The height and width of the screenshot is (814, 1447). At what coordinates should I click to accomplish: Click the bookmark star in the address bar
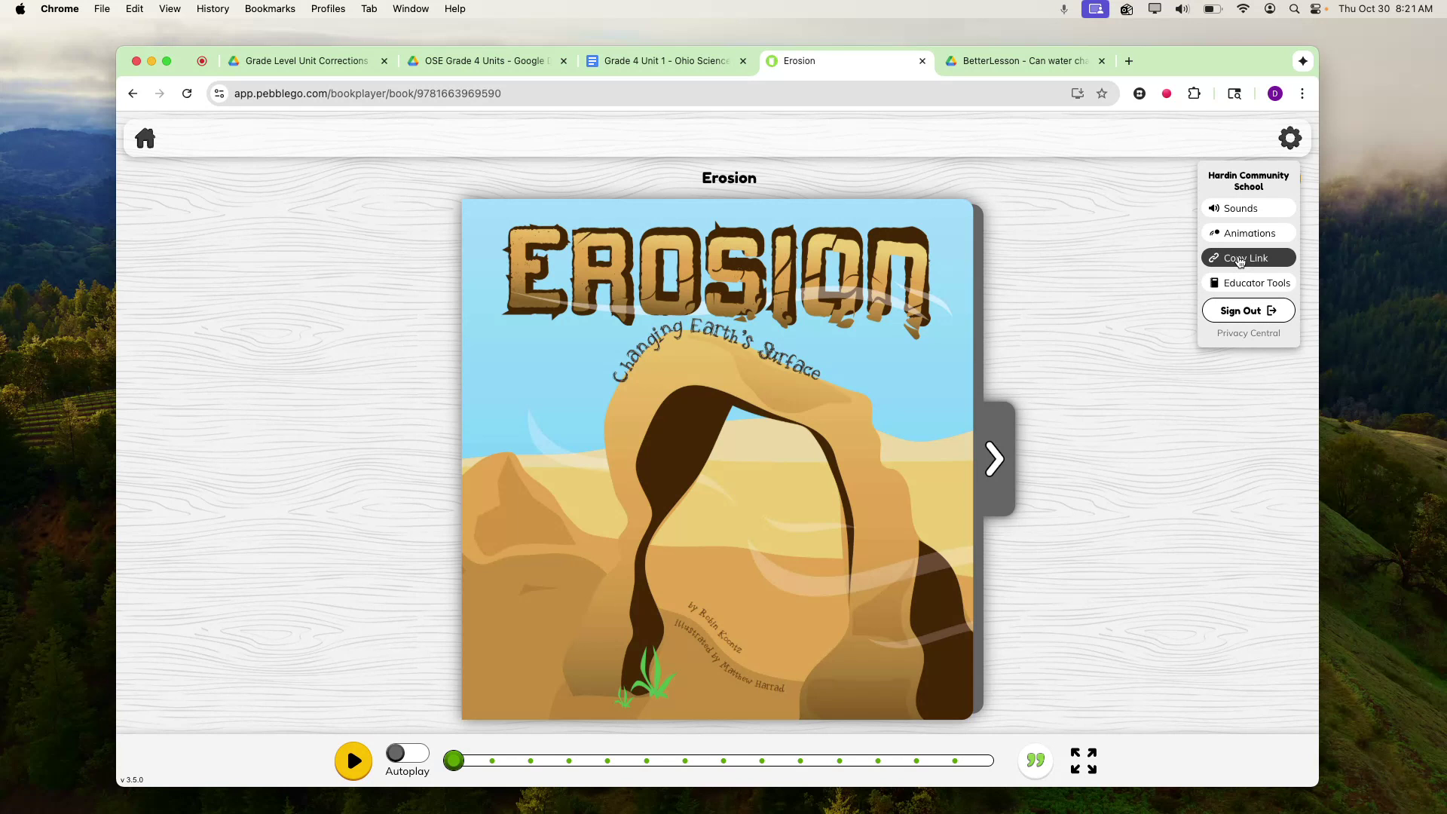(x=1102, y=93)
